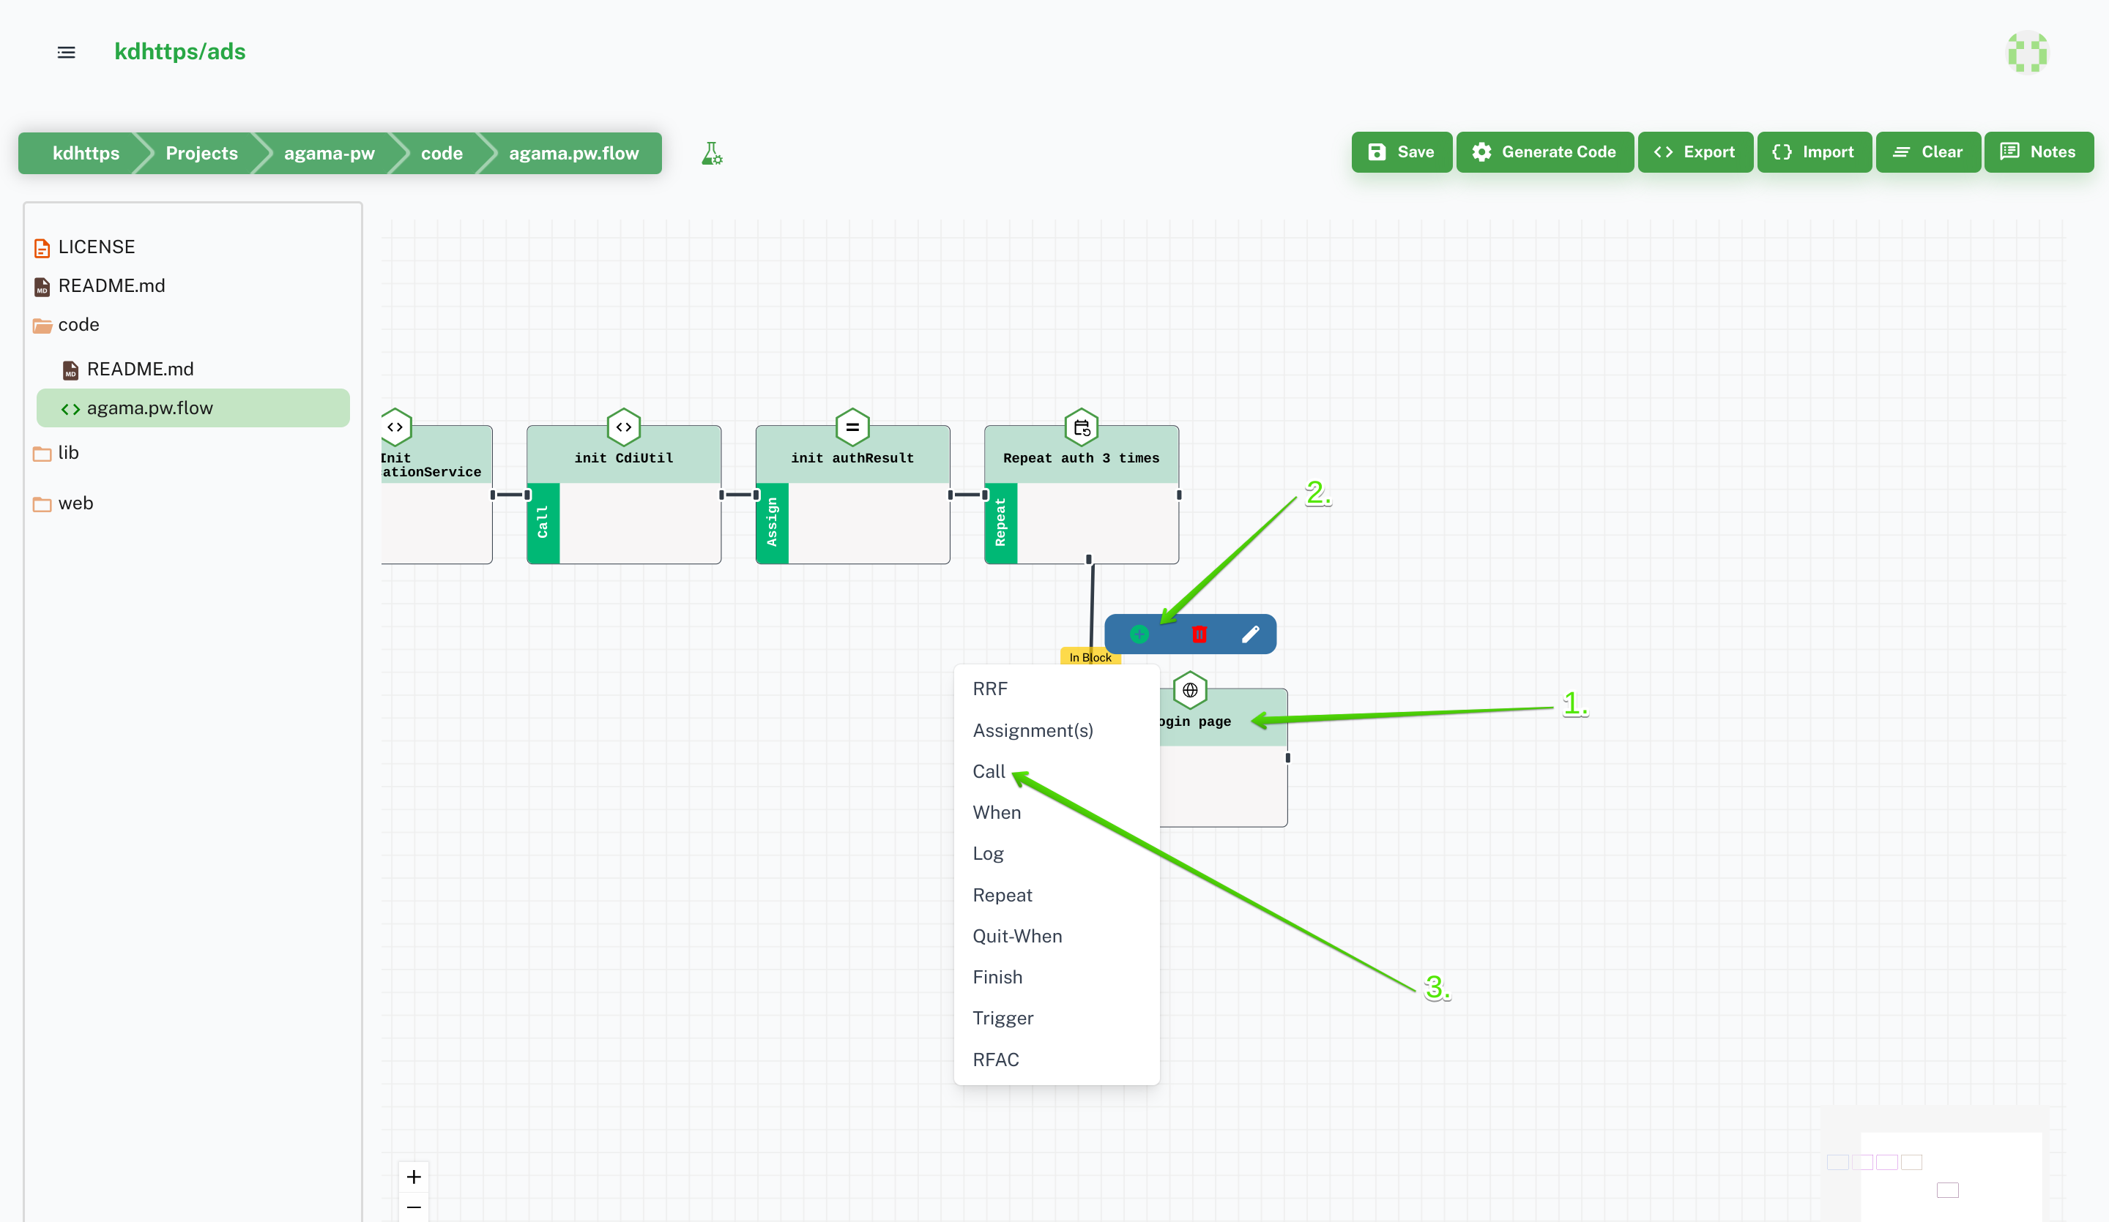Click the web folder icon
Screen dimensions: 2109x1222
42,503
